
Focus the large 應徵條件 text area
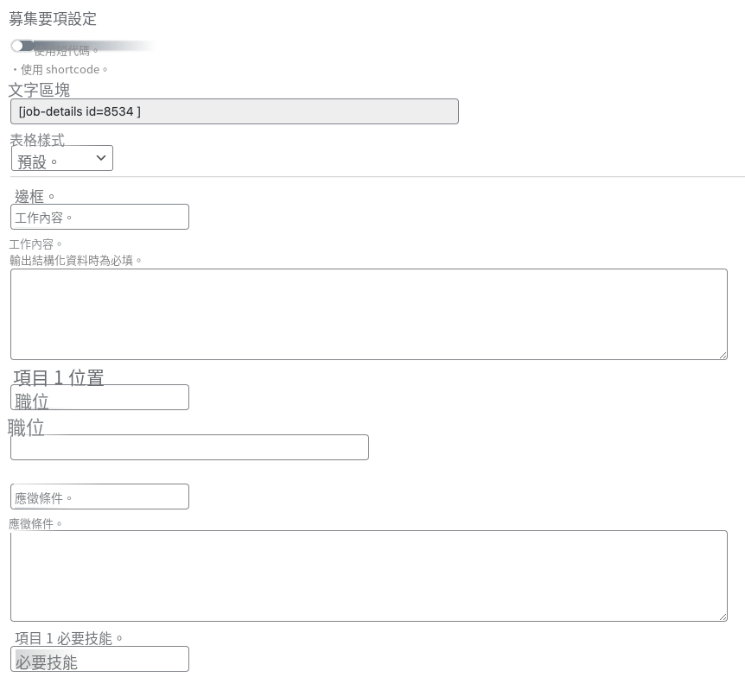pyautogui.click(x=369, y=576)
